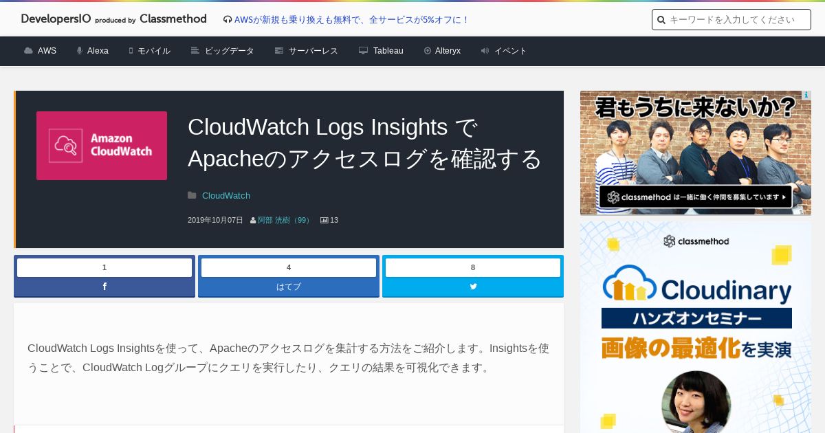This screenshot has height=433, width=825.
Task: Share the article on Twitter
Action: (x=473, y=287)
